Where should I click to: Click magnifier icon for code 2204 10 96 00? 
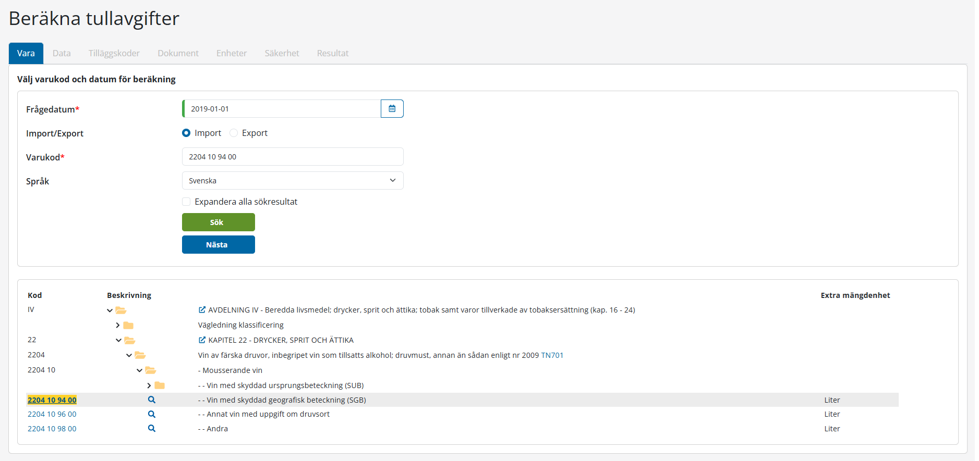(152, 414)
